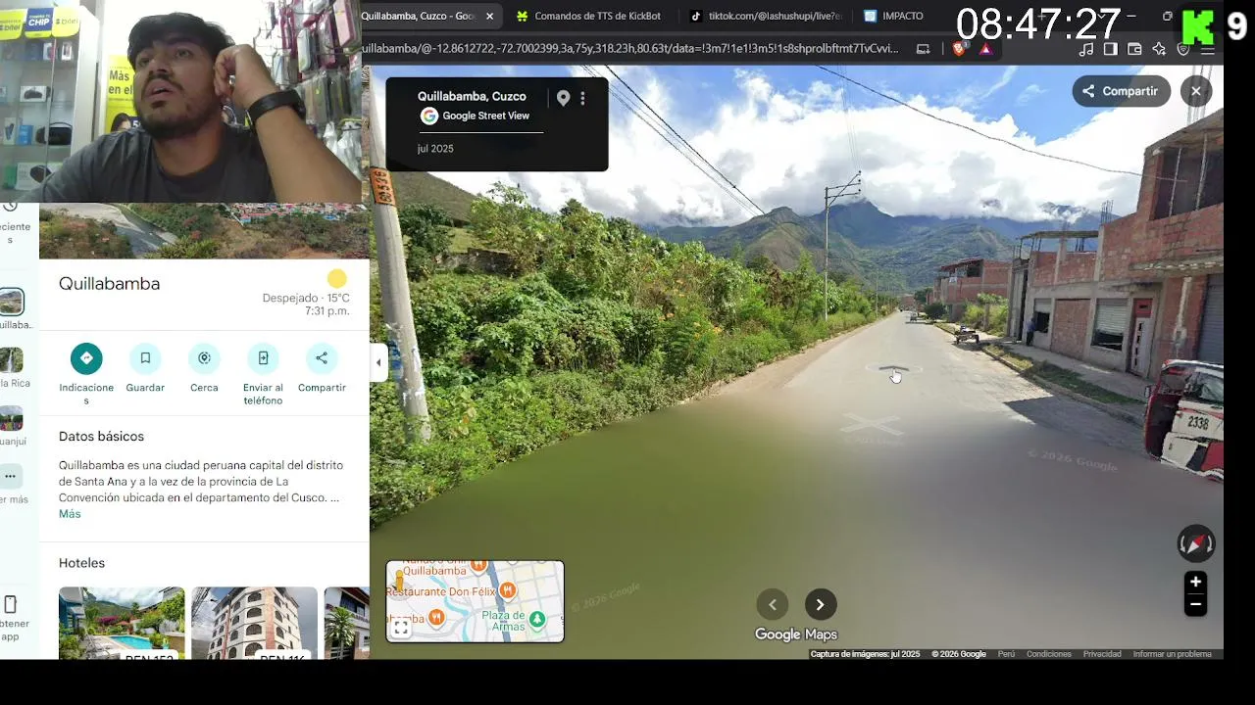
Task: Toggle the browser sidebar panel icon
Action: (x=1110, y=49)
